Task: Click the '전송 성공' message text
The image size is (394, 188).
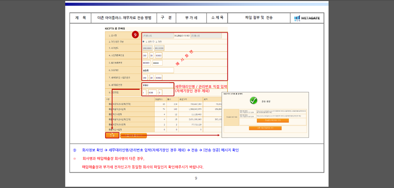Action: 266,101
